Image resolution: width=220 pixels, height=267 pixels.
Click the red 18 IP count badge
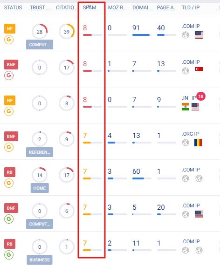[201, 96]
